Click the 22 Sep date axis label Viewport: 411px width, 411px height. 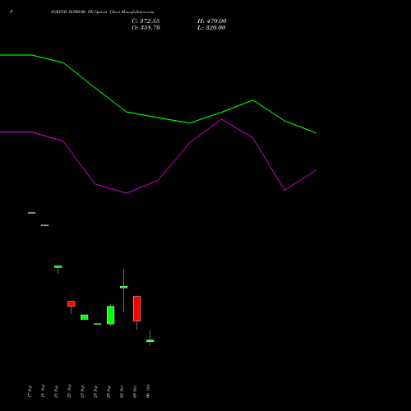[69, 391]
